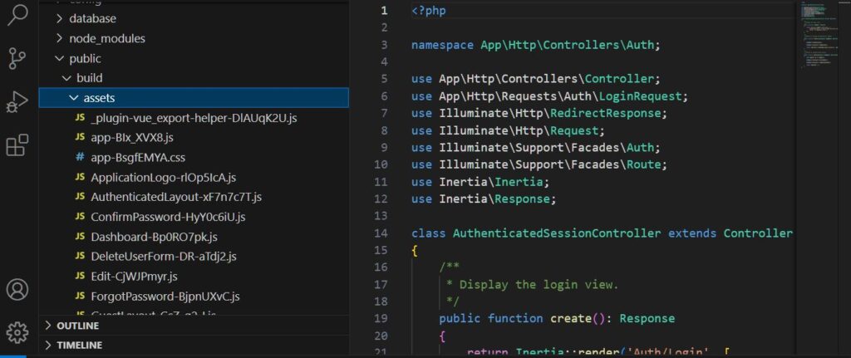
Task: Open _plugin-vue_export-helper-DlAUqK2U.js file
Action: tap(194, 118)
